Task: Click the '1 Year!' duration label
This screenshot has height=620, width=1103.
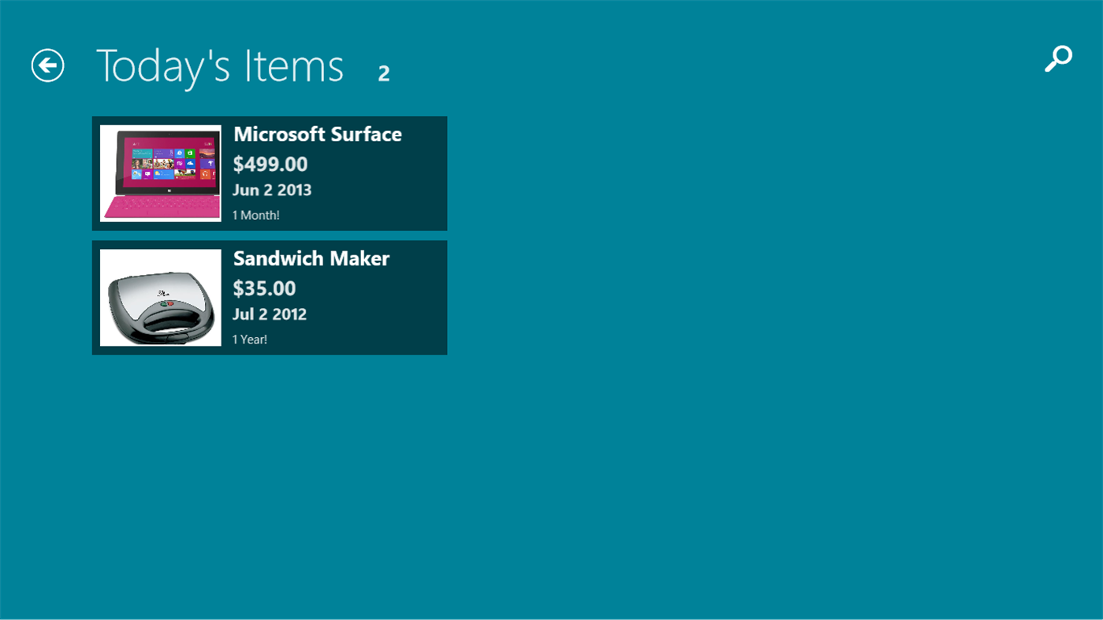Action: (x=249, y=339)
